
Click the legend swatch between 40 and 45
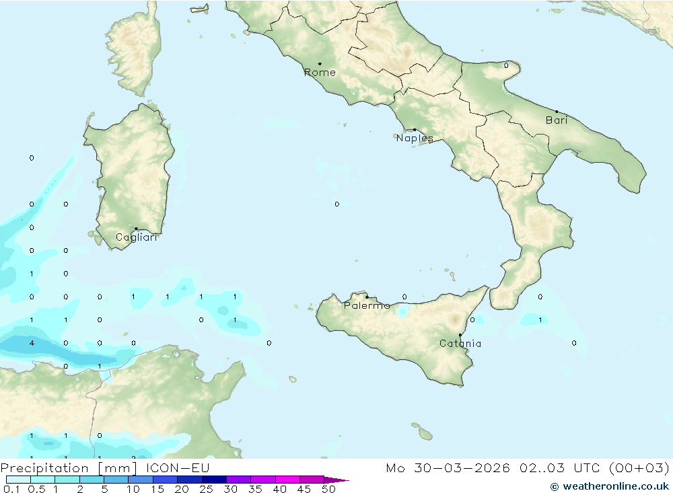tap(287, 480)
